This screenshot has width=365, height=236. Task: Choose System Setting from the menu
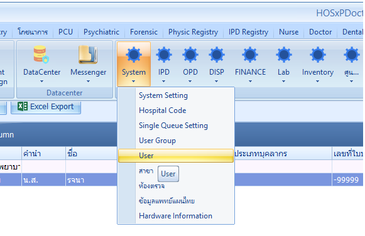(176, 95)
